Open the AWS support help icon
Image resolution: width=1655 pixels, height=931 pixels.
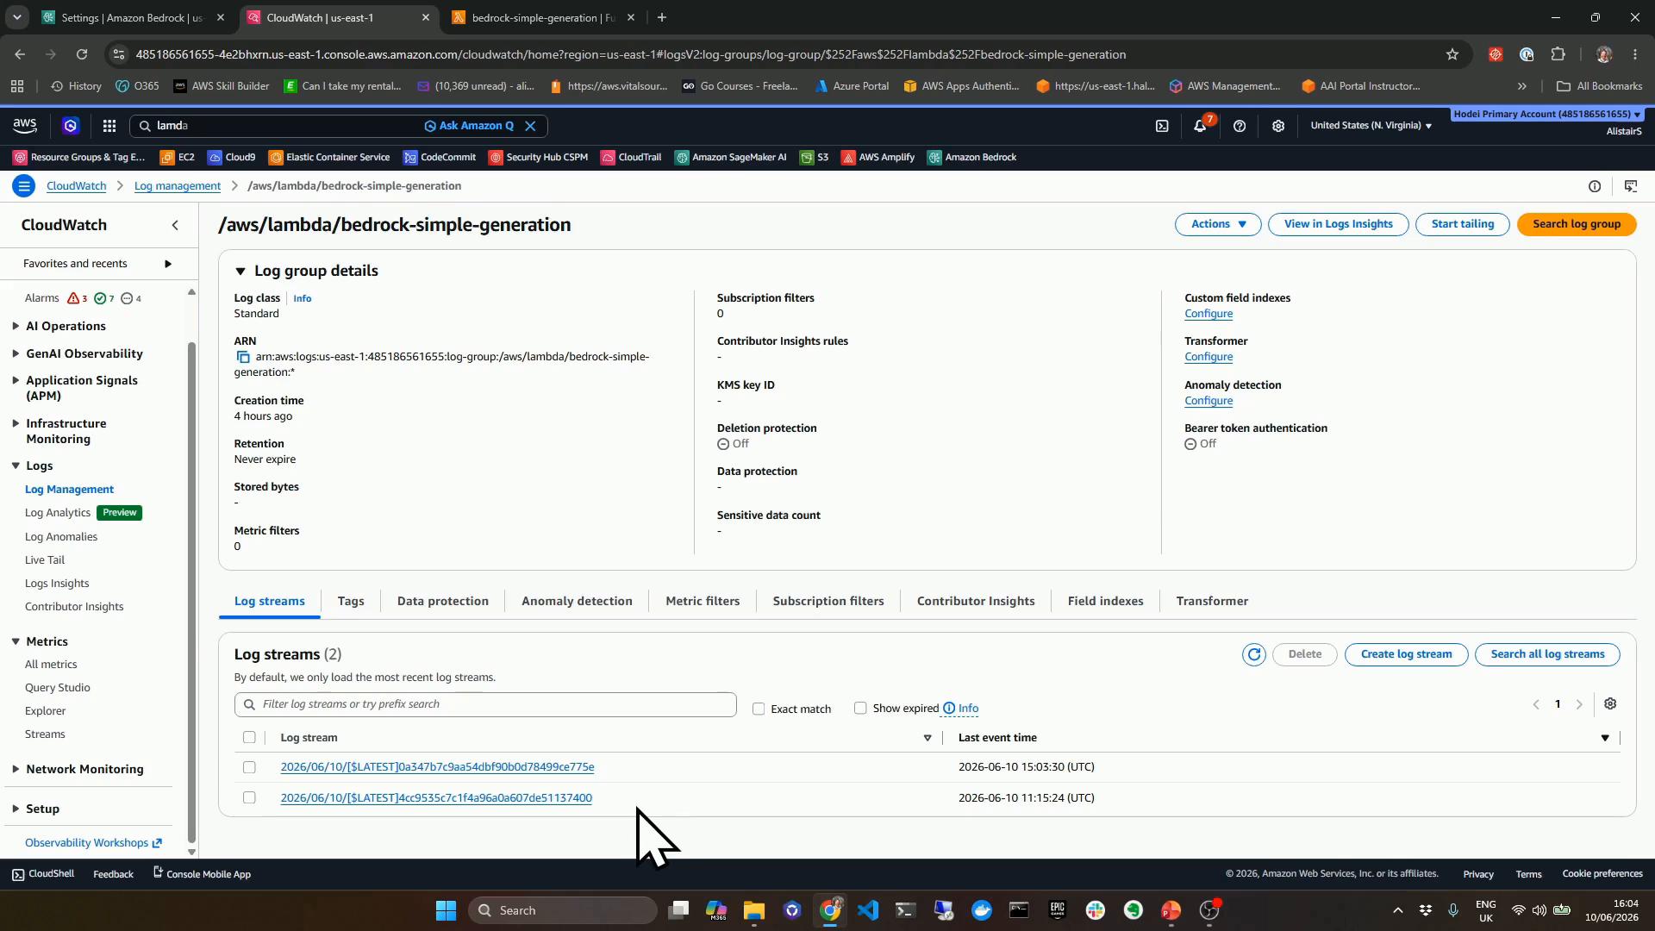tap(1240, 126)
